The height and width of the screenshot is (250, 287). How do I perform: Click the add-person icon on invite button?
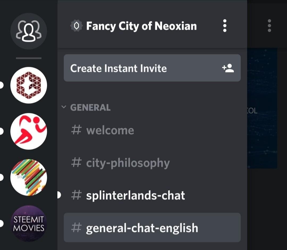click(228, 68)
